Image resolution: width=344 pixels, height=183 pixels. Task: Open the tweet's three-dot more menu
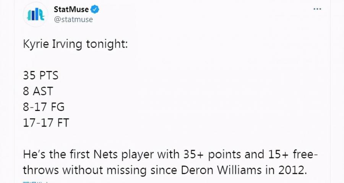(x=317, y=9)
